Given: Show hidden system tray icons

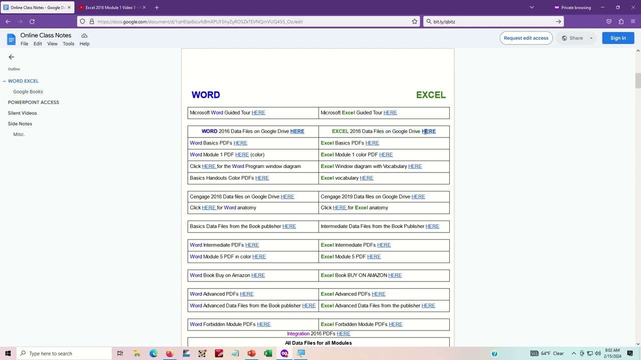Looking at the screenshot, I should [x=574, y=353].
